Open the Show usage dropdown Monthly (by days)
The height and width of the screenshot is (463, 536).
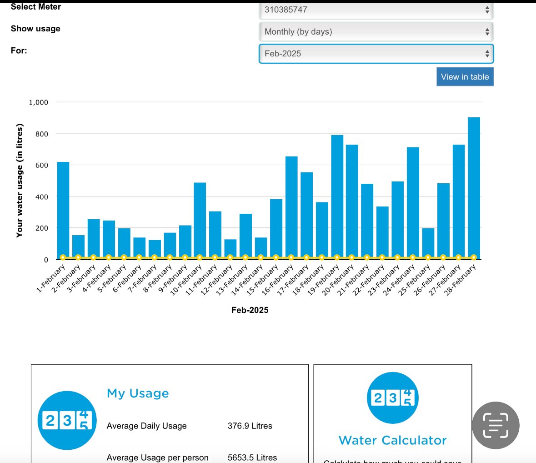coord(376,32)
